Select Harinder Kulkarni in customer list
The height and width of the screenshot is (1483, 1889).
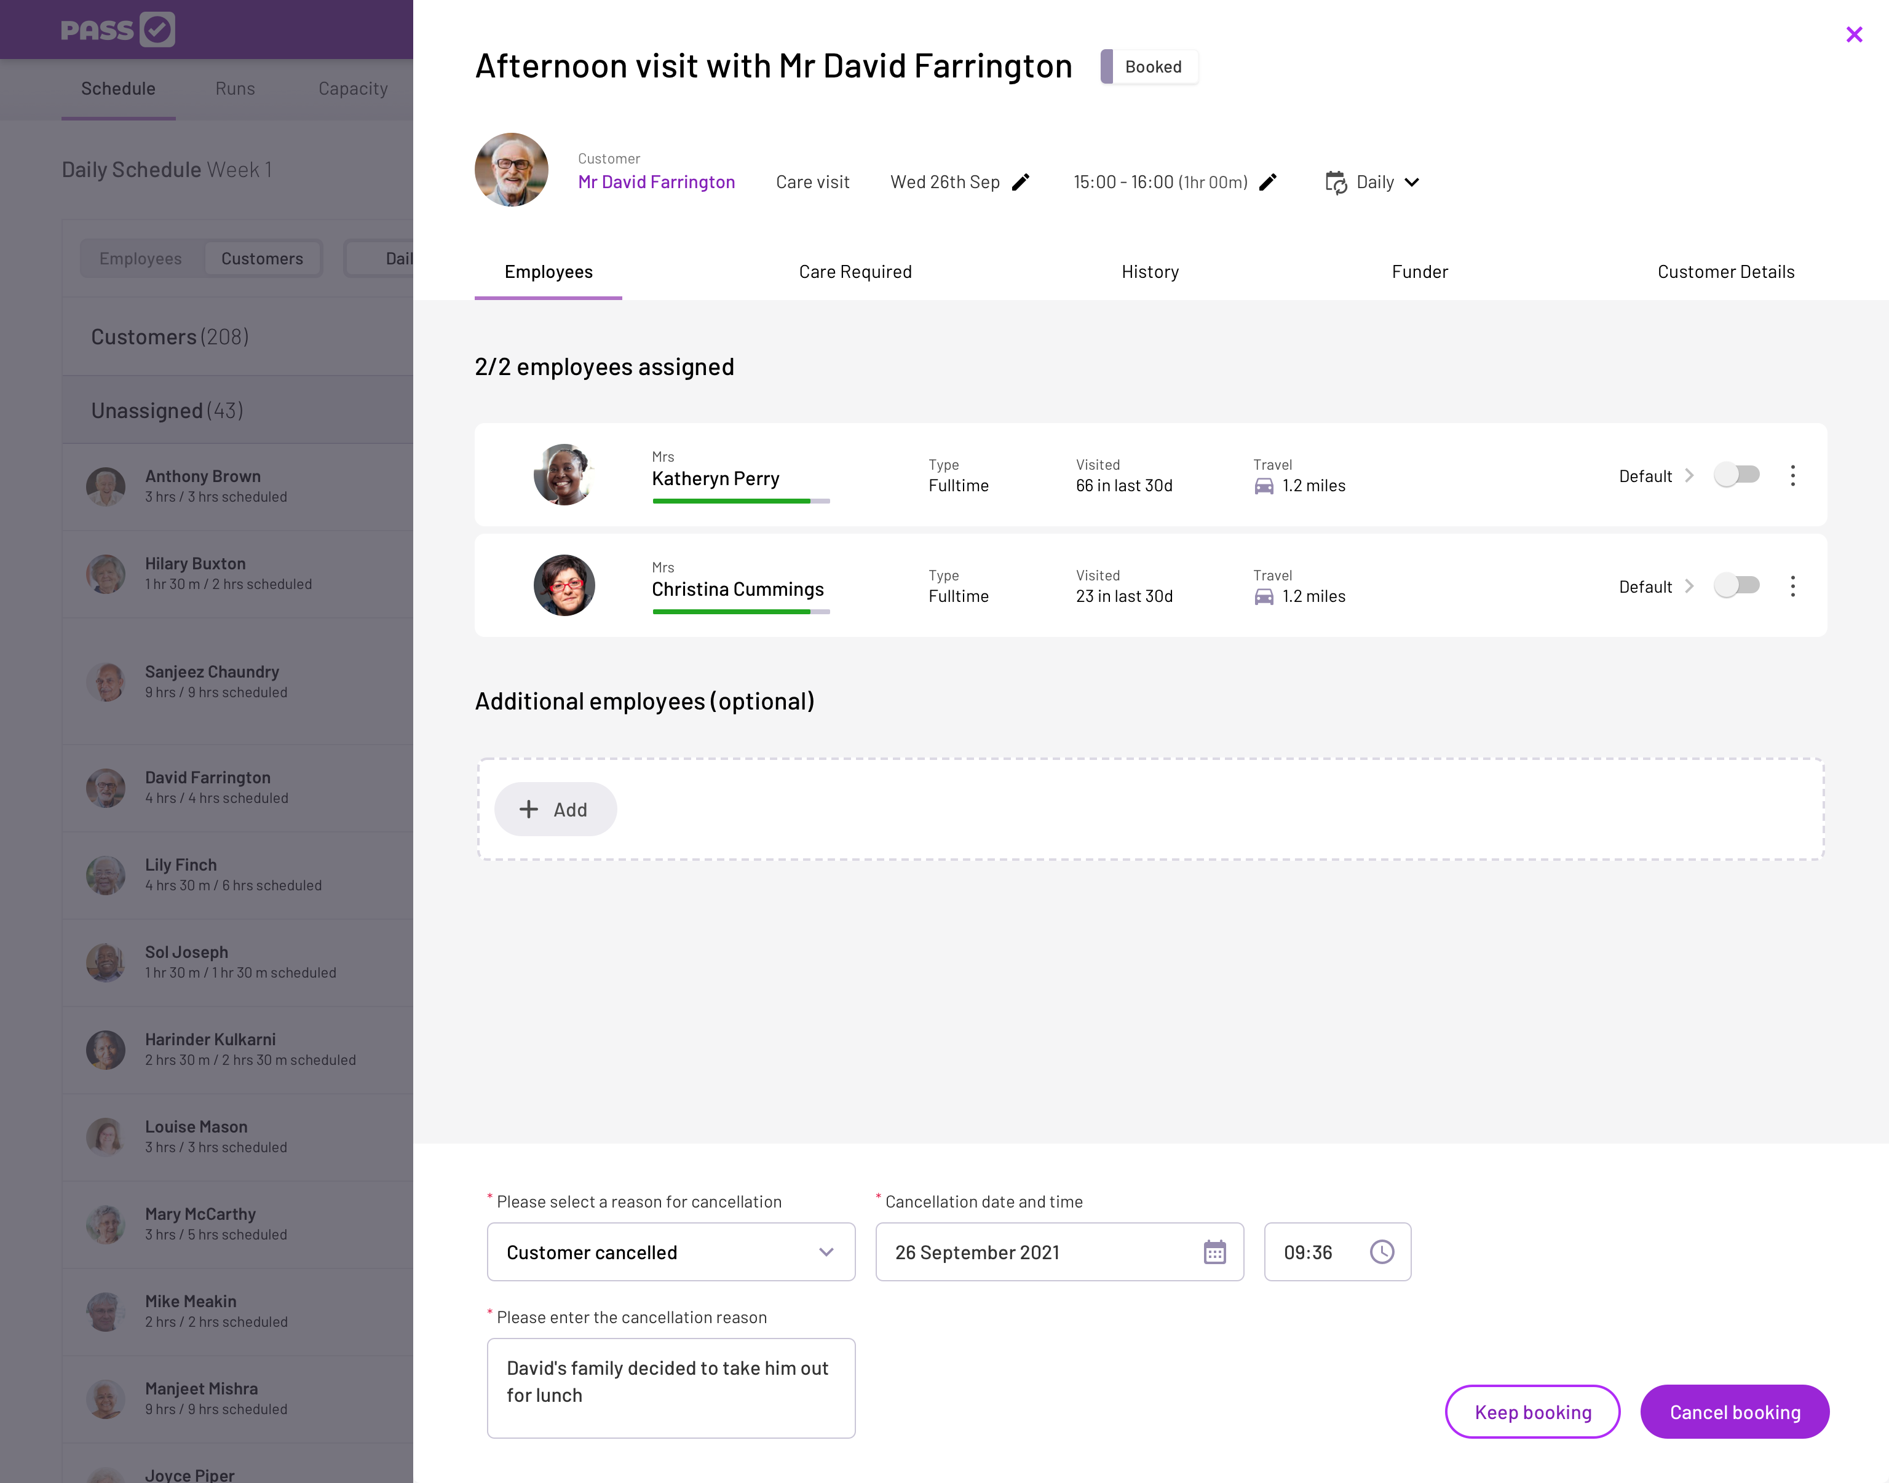[x=238, y=1050]
